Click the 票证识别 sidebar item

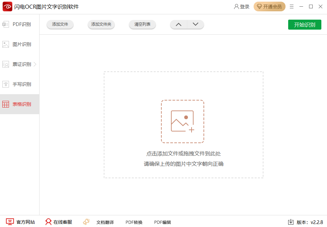pyautogui.click(x=20, y=64)
